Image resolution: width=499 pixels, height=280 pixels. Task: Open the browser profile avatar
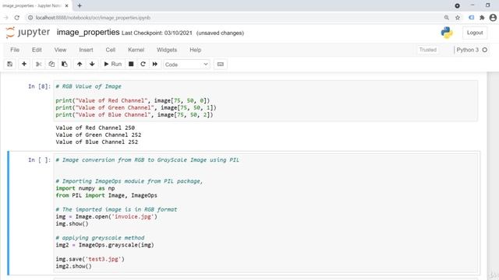coord(493,18)
